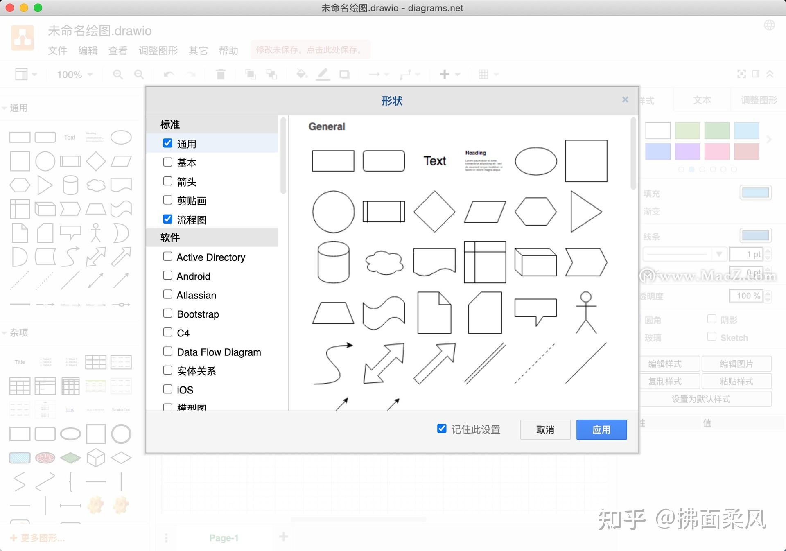The width and height of the screenshot is (786, 551).
Task: Toggle the 基本 shapes checkbox
Action: point(167,163)
